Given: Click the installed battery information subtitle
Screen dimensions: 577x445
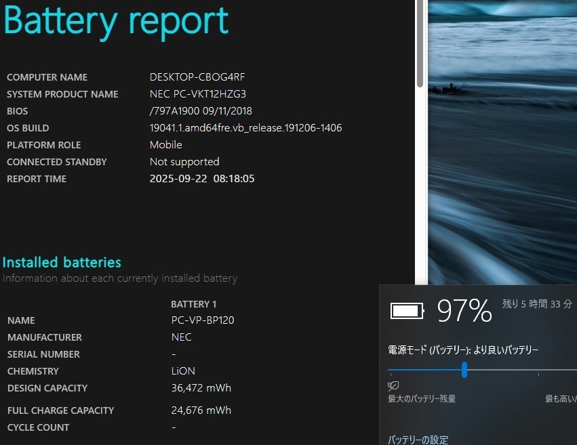Looking at the screenshot, I should coord(120,278).
